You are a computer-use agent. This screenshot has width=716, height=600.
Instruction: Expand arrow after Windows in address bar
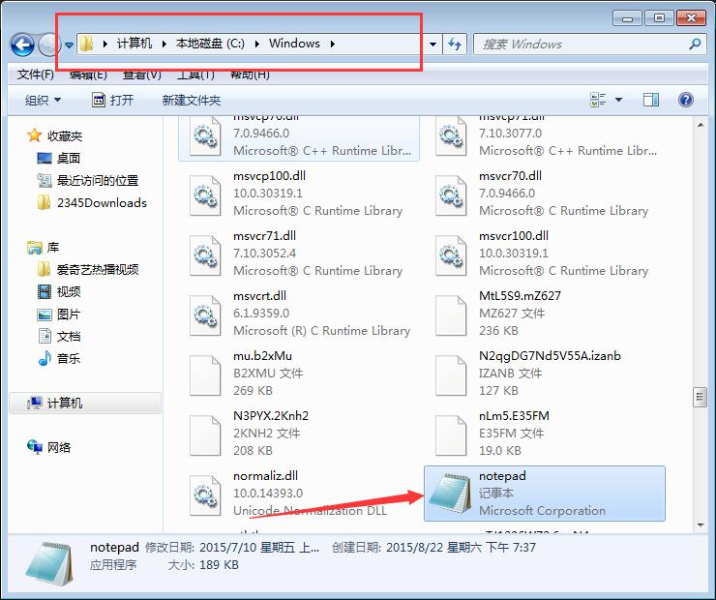click(x=333, y=44)
